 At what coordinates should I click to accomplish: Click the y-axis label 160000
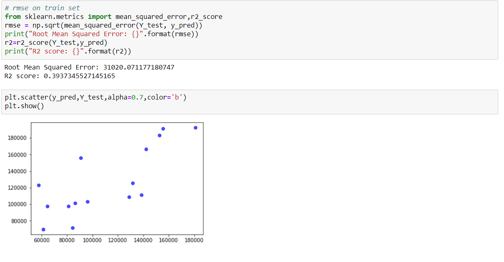[17, 155]
